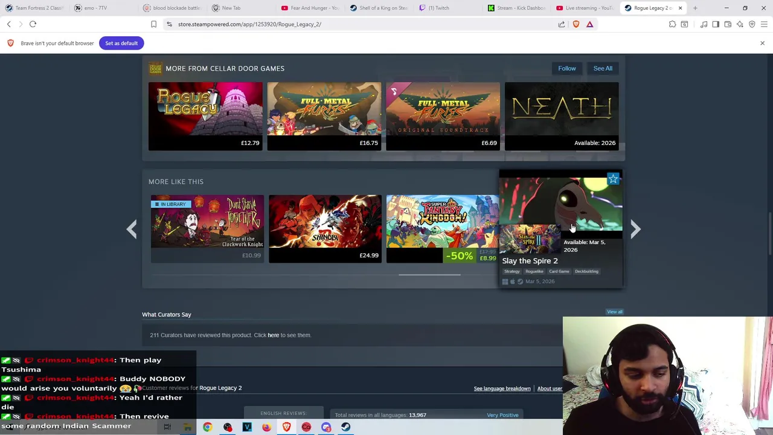
Task: Open tab search icon in the toolbar
Action: tap(684, 24)
